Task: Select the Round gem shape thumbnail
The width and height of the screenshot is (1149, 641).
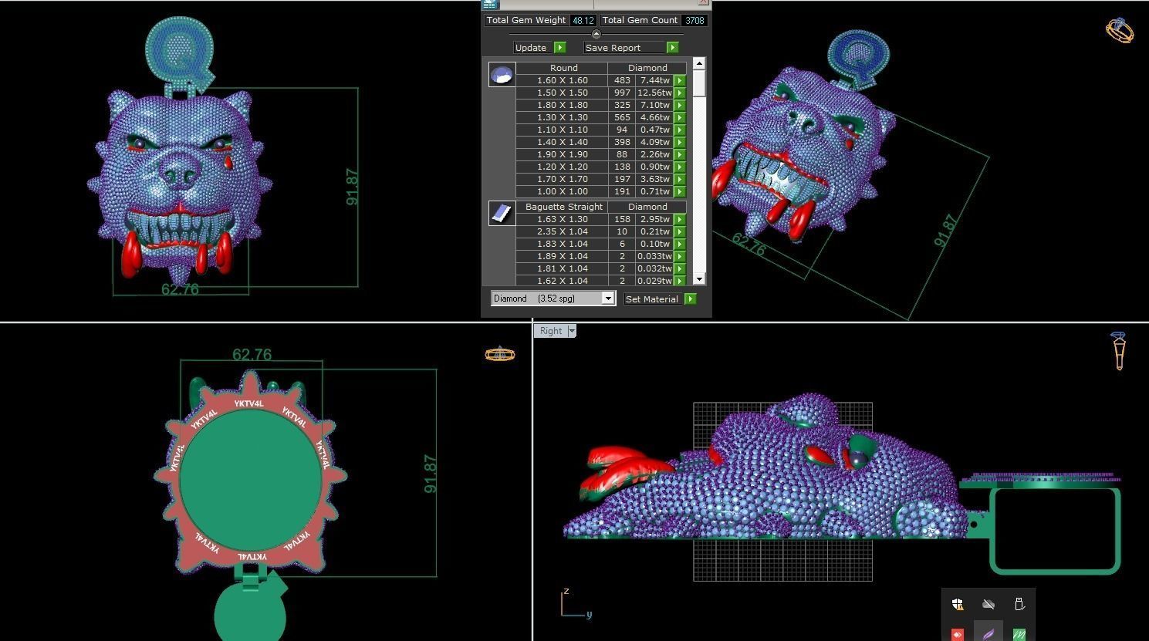Action: click(x=502, y=74)
